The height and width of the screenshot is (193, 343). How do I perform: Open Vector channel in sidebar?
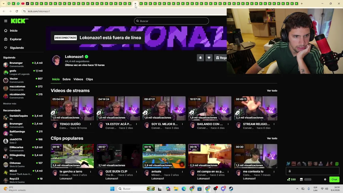(x=23, y=80)
